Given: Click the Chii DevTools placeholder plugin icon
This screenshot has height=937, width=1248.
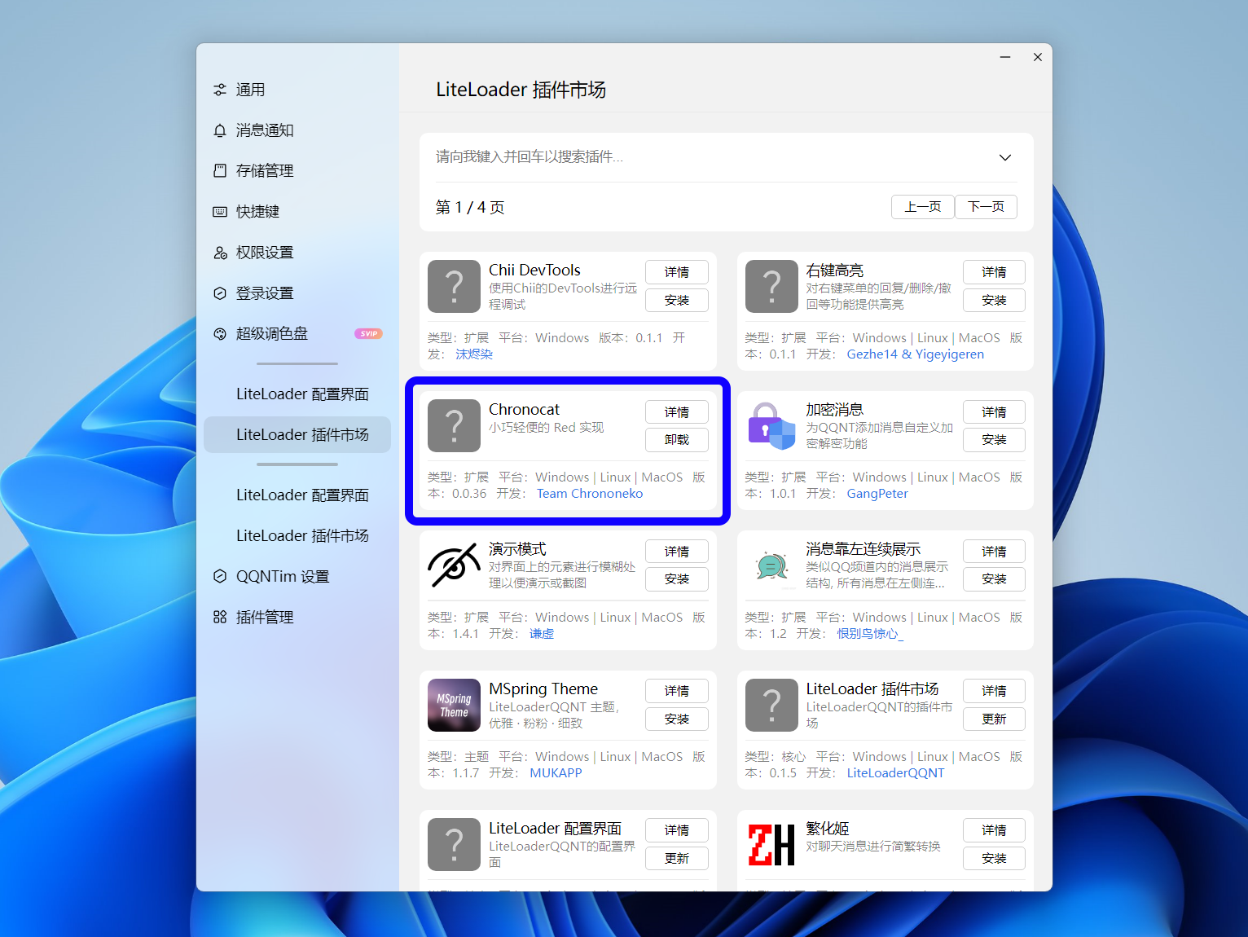Looking at the screenshot, I should click(454, 286).
